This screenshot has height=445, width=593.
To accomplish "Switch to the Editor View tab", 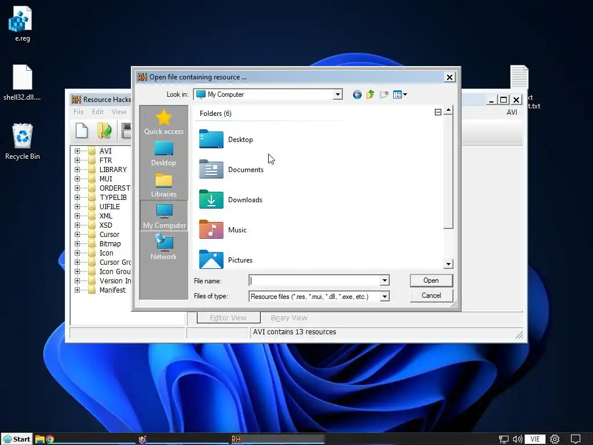I will point(228,318).
